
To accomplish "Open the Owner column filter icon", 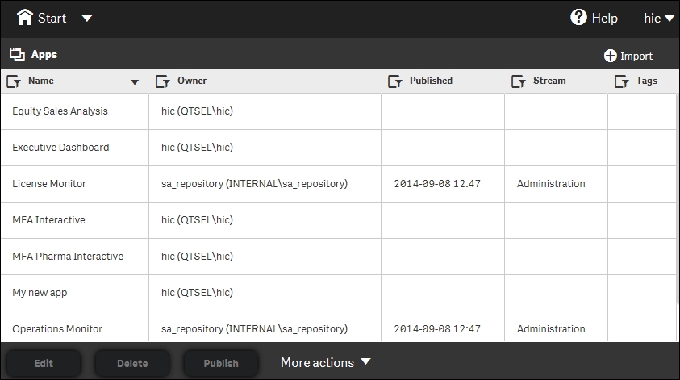I will click(x=163, y=81).
